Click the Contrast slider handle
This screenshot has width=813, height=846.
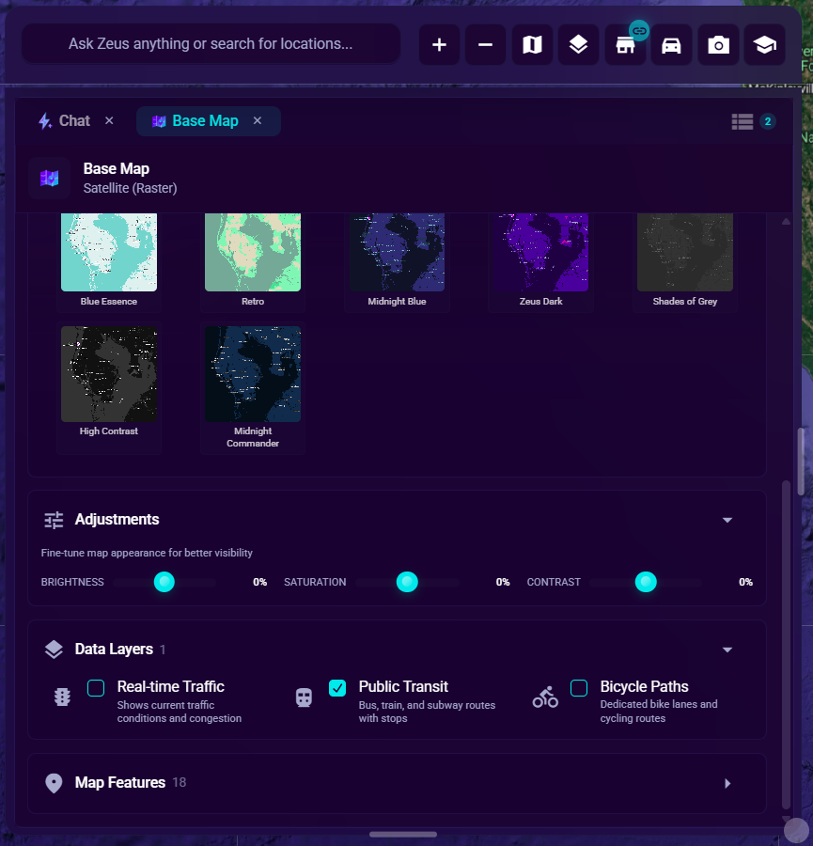tap(646, 582)
